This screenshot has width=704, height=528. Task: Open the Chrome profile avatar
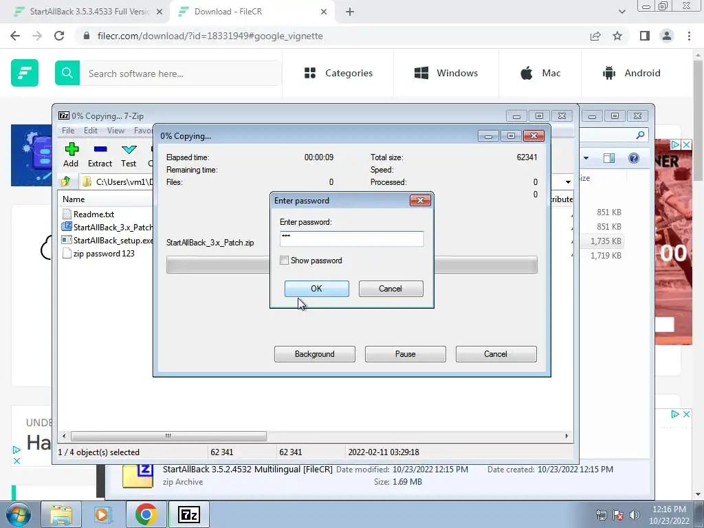point(667,36)
